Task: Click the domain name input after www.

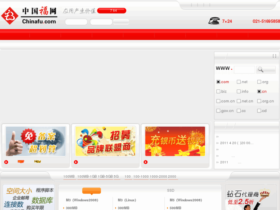Action: point(244,70)
